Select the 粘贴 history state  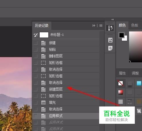click(66, 50)
